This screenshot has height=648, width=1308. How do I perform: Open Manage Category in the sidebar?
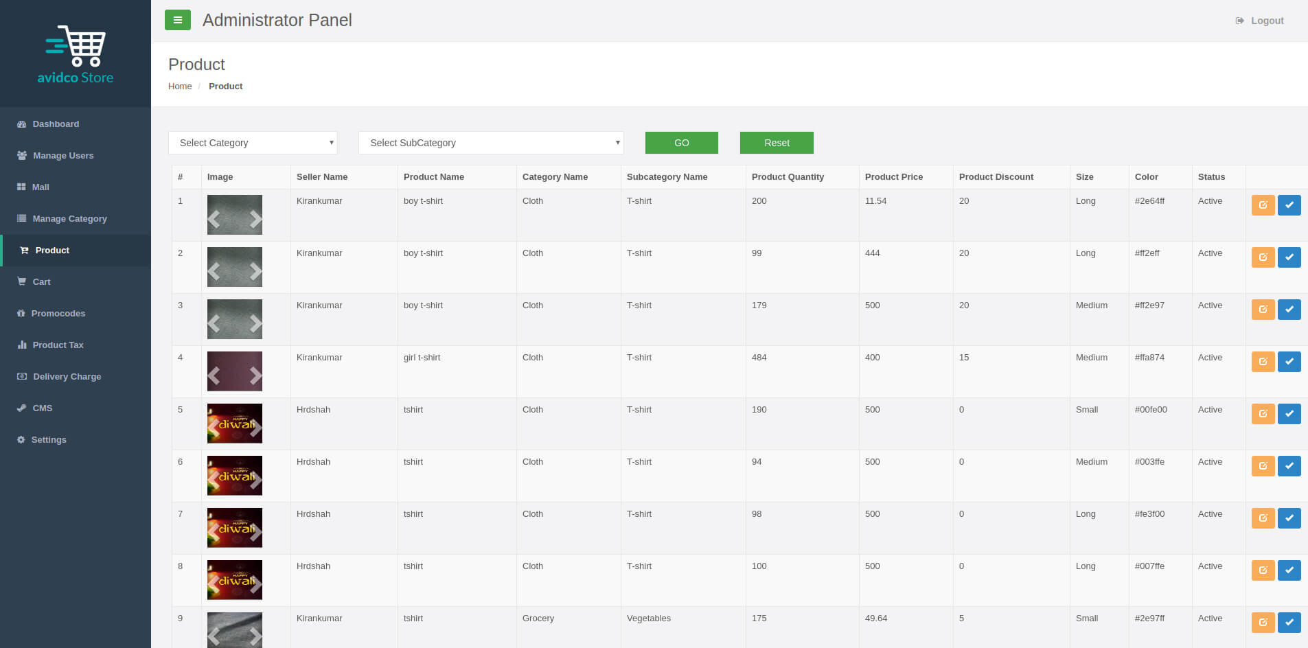click(x=69, y=219)
